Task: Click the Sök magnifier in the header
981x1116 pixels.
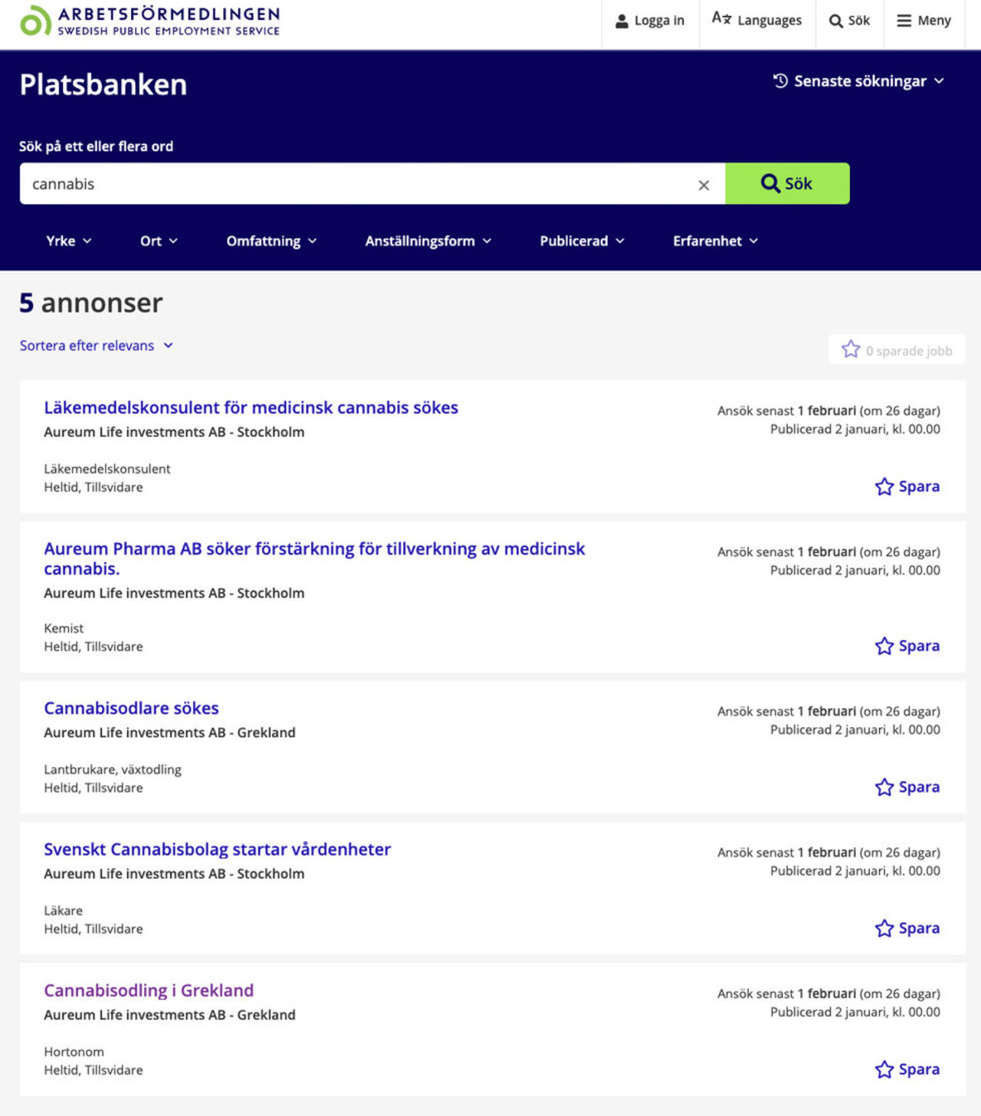Action: tap(849, 21)
